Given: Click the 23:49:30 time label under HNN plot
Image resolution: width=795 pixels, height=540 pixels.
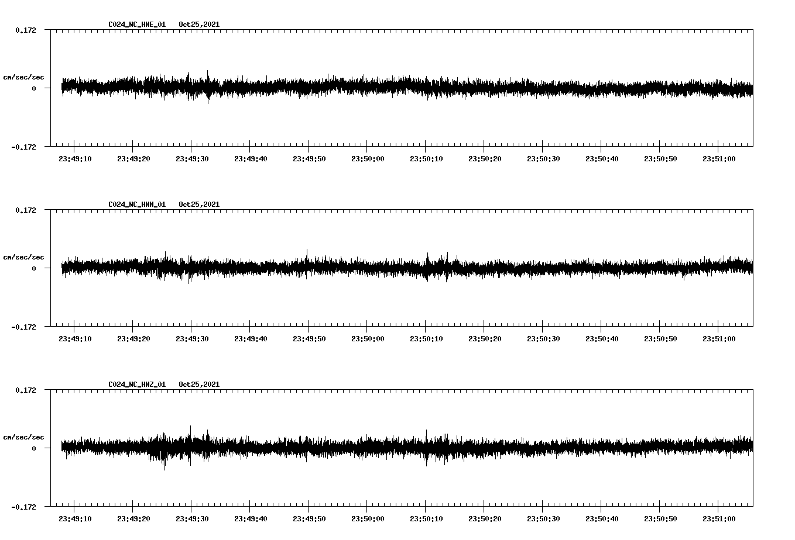Looking at the screenshot, I should coord(191,338).
